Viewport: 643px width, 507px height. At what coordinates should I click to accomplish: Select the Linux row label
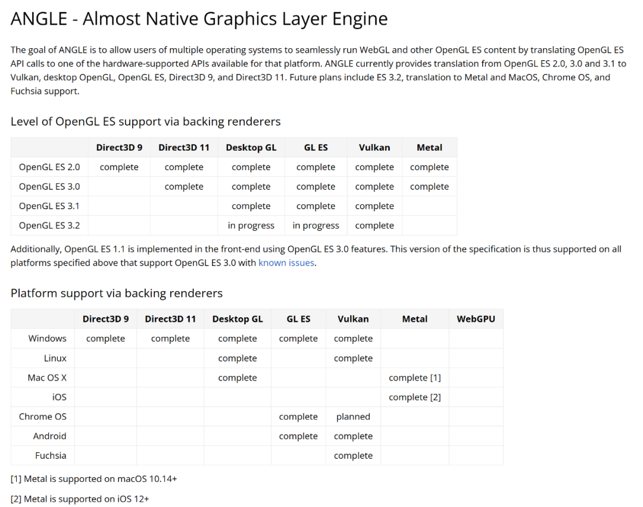pyautogui.click(x=55, y=358)
